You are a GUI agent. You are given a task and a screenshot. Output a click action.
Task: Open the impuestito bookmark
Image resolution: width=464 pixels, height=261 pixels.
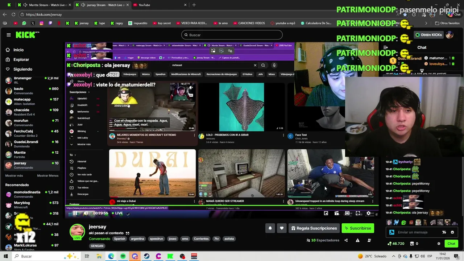point(138,23)
